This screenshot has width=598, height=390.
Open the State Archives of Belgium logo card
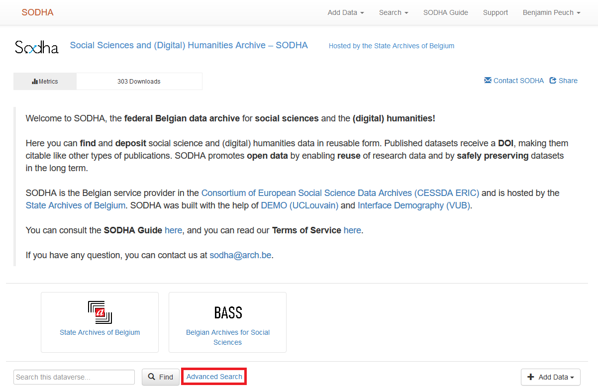tap(100, 322)
